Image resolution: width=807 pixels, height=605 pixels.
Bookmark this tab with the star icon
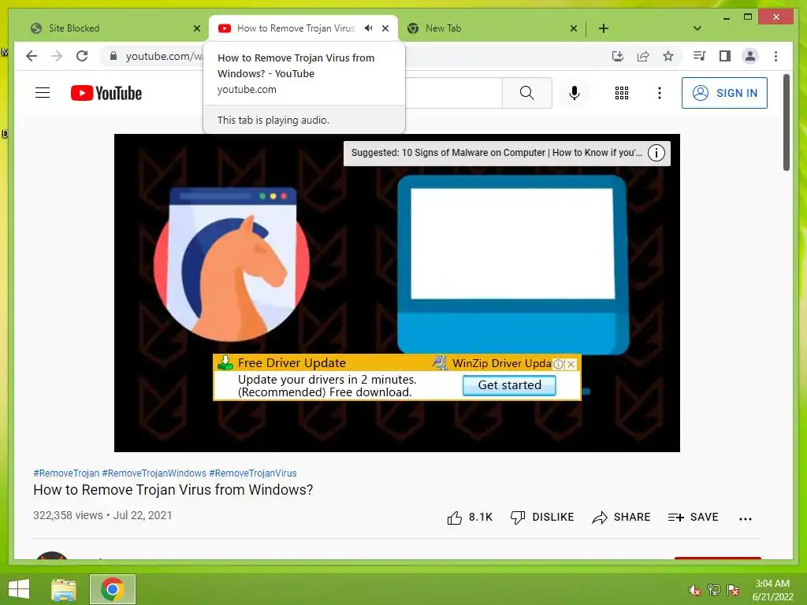tap(668, 56)
